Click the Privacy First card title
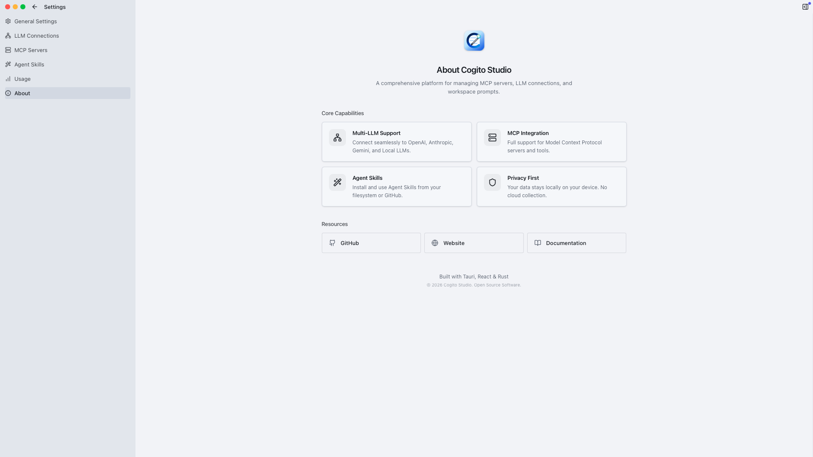The width and height of the screenshot is (813, 457). (523, 178)
